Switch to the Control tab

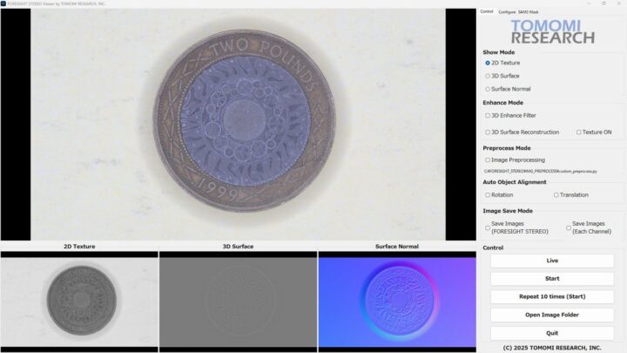click(x=487, y=11)
